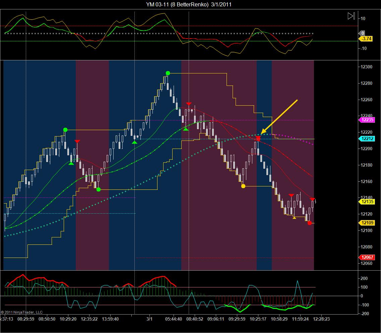Select the red 12067 price marker

[367, 257]
